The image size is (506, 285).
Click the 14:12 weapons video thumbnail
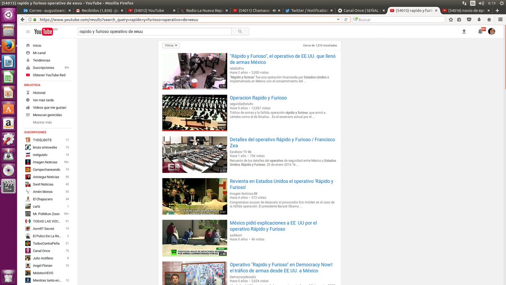click(195, 113)
